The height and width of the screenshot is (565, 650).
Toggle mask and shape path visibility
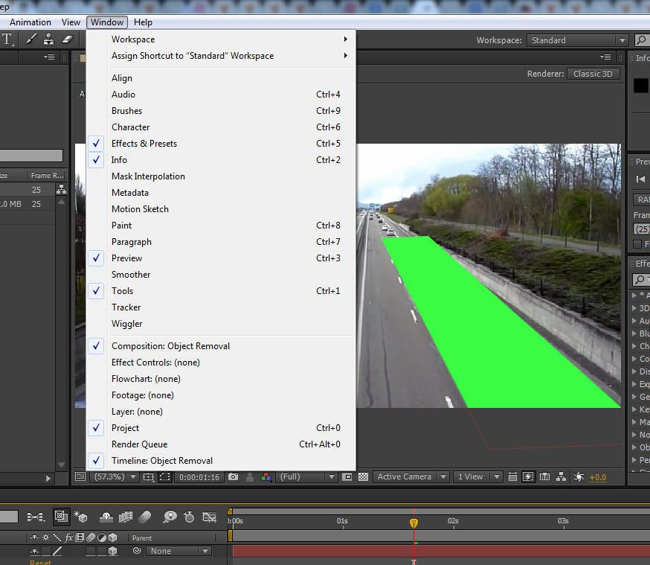165,477
